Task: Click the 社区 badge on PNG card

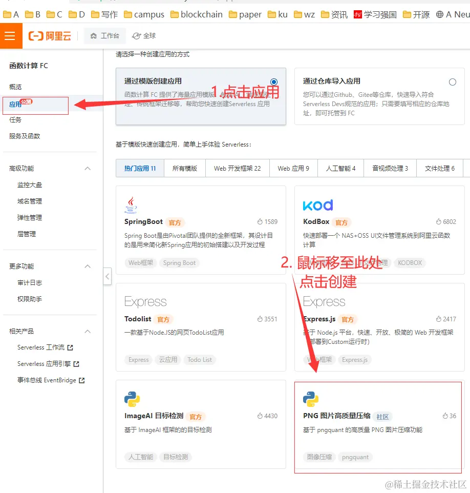Action: (382, 417)
